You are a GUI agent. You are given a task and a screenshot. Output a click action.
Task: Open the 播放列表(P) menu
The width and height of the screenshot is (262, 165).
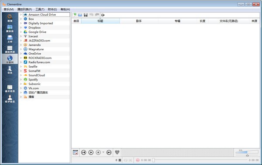pos(24,9)
